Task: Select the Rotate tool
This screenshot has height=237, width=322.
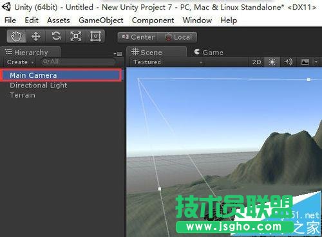Action: click(56, 36)
